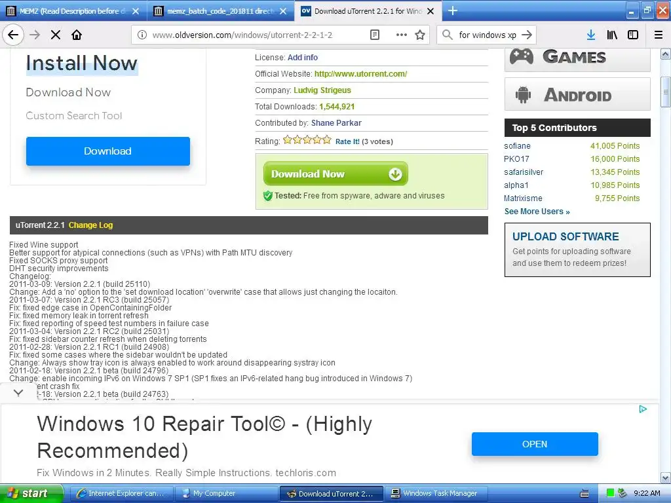Switch to Internet Explorer taskbar item
Screen dimensions: 671x503
coord(121,494)
